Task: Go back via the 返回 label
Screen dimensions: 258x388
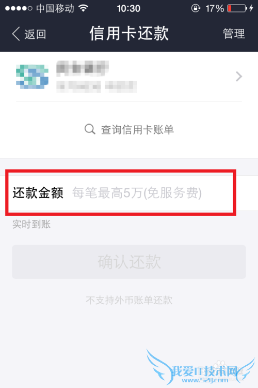Action: click(35, 34)
